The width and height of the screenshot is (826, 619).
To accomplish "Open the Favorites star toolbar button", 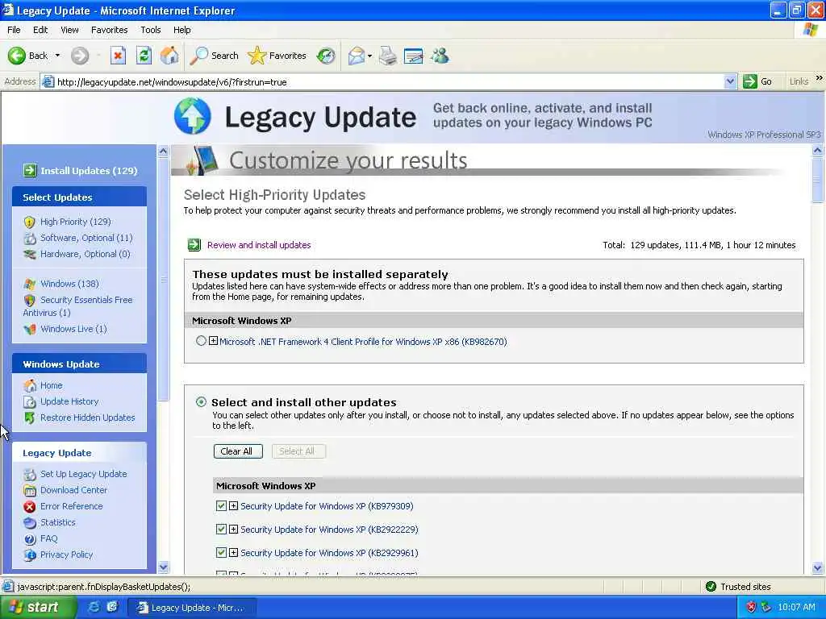I will point(277,56).
